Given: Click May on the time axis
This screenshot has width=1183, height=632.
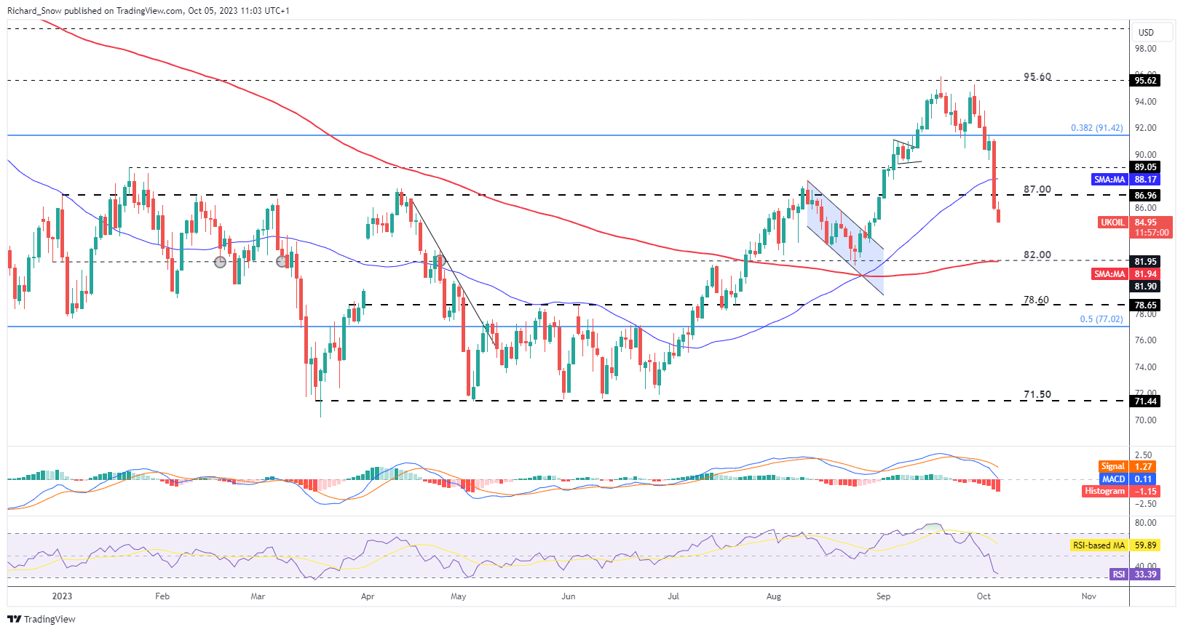Looking at the screenshot, I should tap(459, 596).
